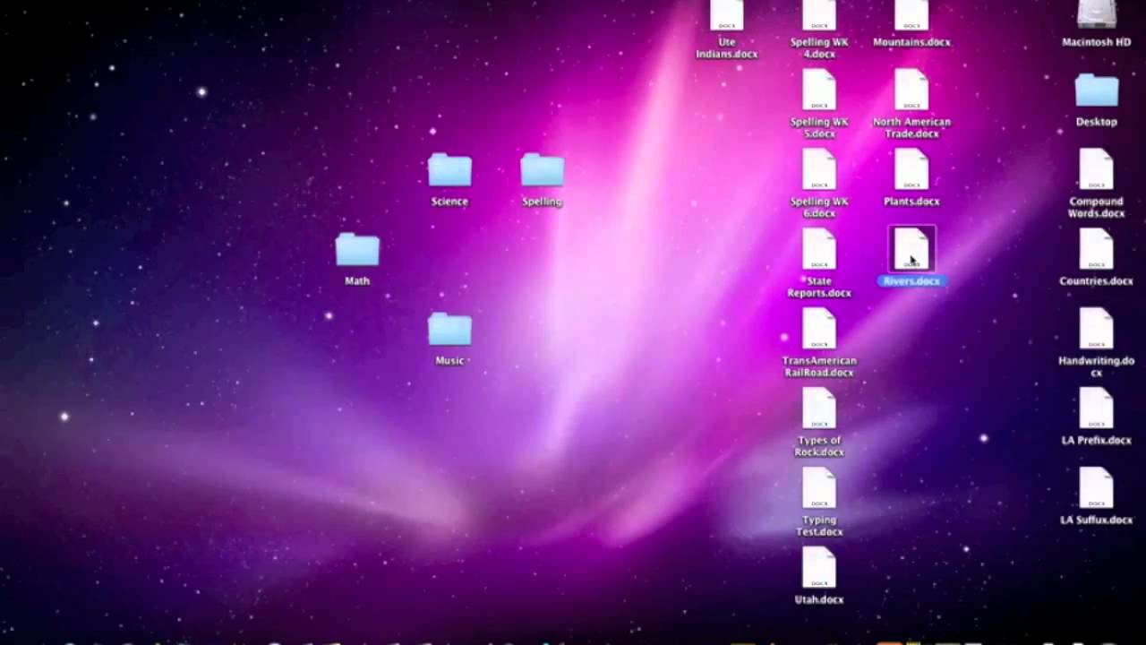Viewport: 1146px width, 645px height.
Task: Select the LA Suffux.docx file
Action: (1096, 489)
